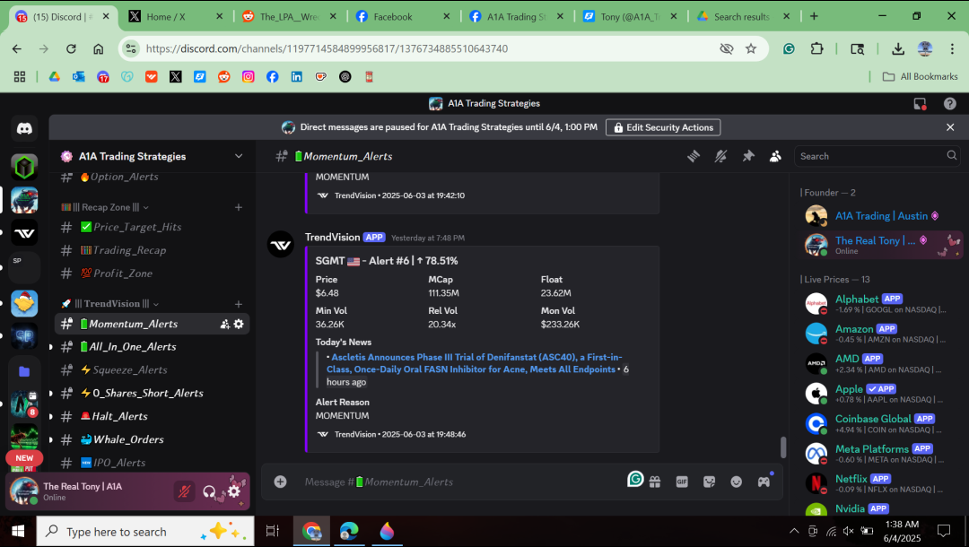Toggle the member list icon

pos(775,156)
